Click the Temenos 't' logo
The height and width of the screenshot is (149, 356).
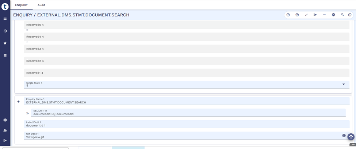click(5, 7)
